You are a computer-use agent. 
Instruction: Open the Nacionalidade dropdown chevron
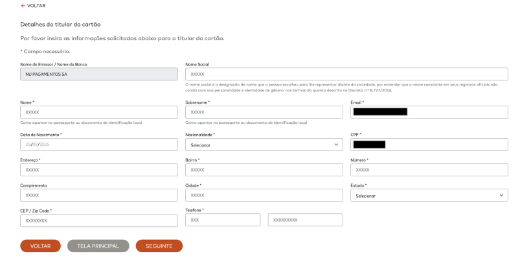pos(336,145)
